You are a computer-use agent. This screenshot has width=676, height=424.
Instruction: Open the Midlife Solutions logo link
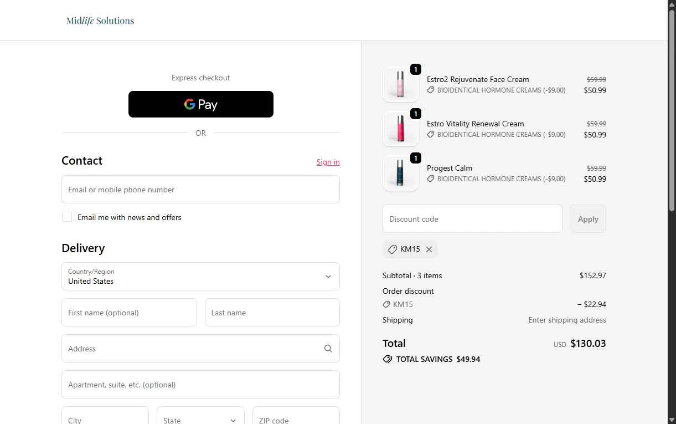click(x=100, y=21)
